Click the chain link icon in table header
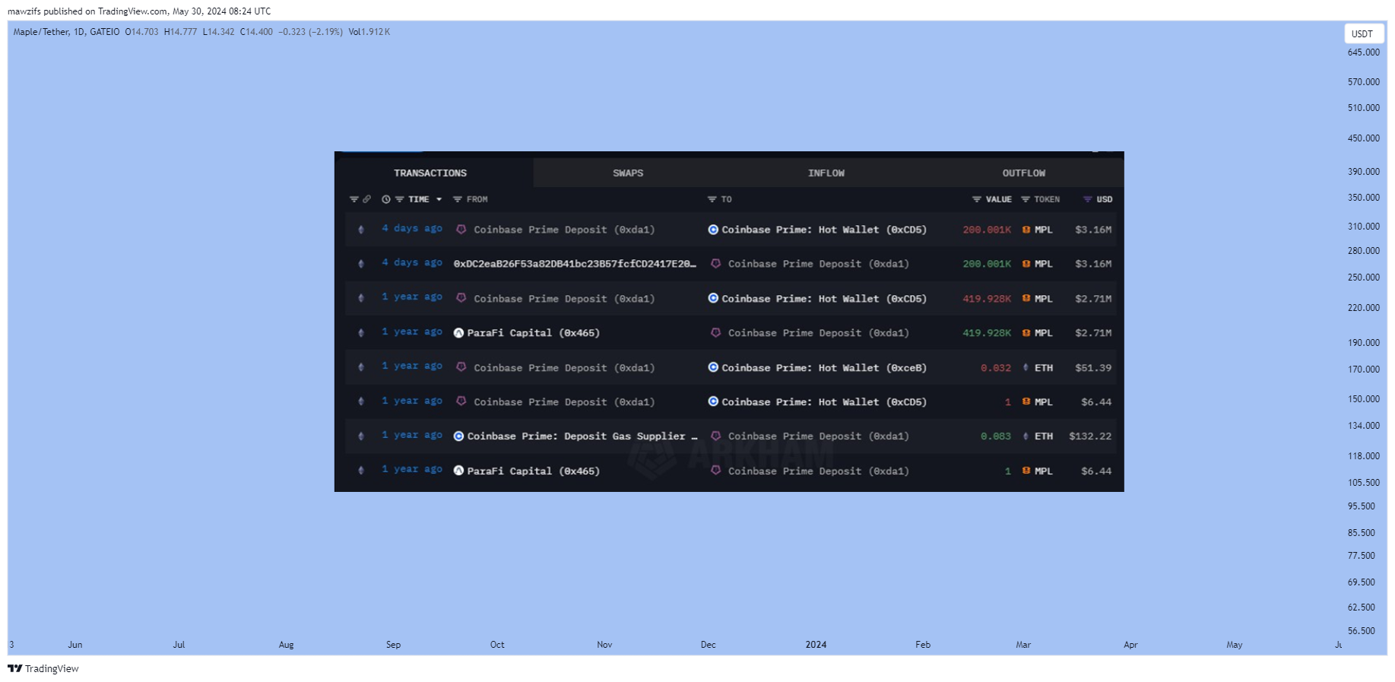 (x=366, y=199)
